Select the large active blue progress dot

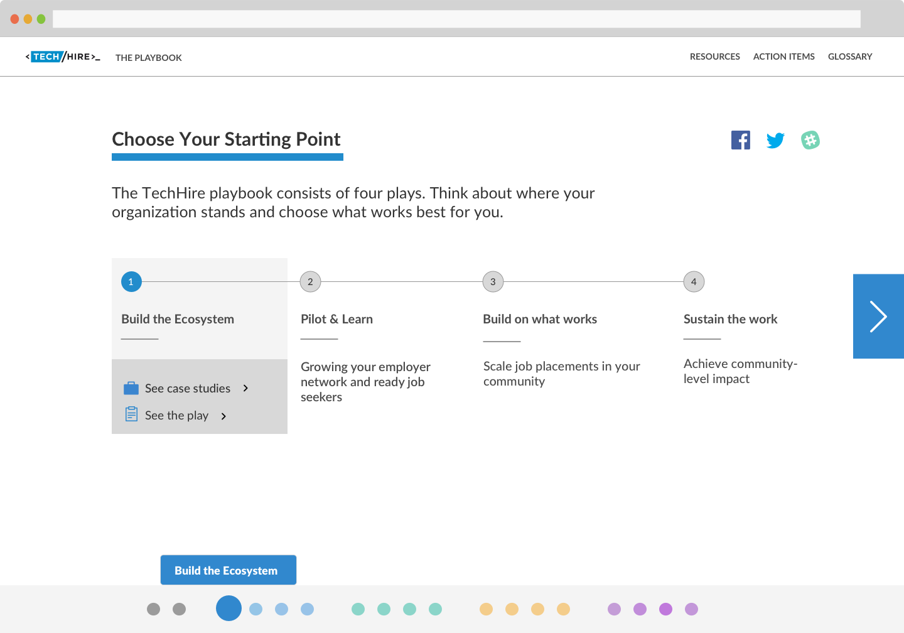(x=229, y=609)
